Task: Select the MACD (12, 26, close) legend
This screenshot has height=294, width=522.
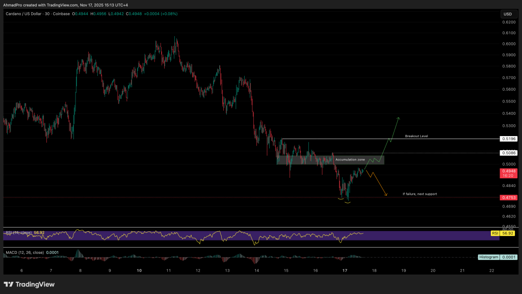Action: point(23,252)
